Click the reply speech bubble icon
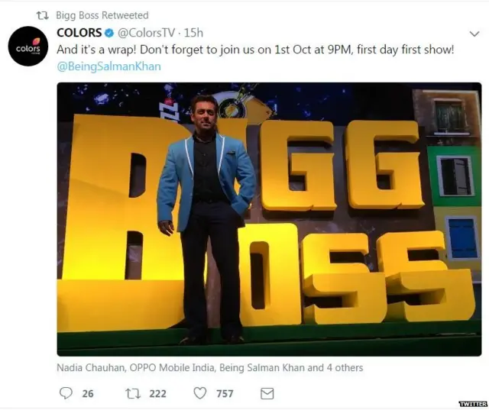The image size is (489, 410). [x=66, y=393]
